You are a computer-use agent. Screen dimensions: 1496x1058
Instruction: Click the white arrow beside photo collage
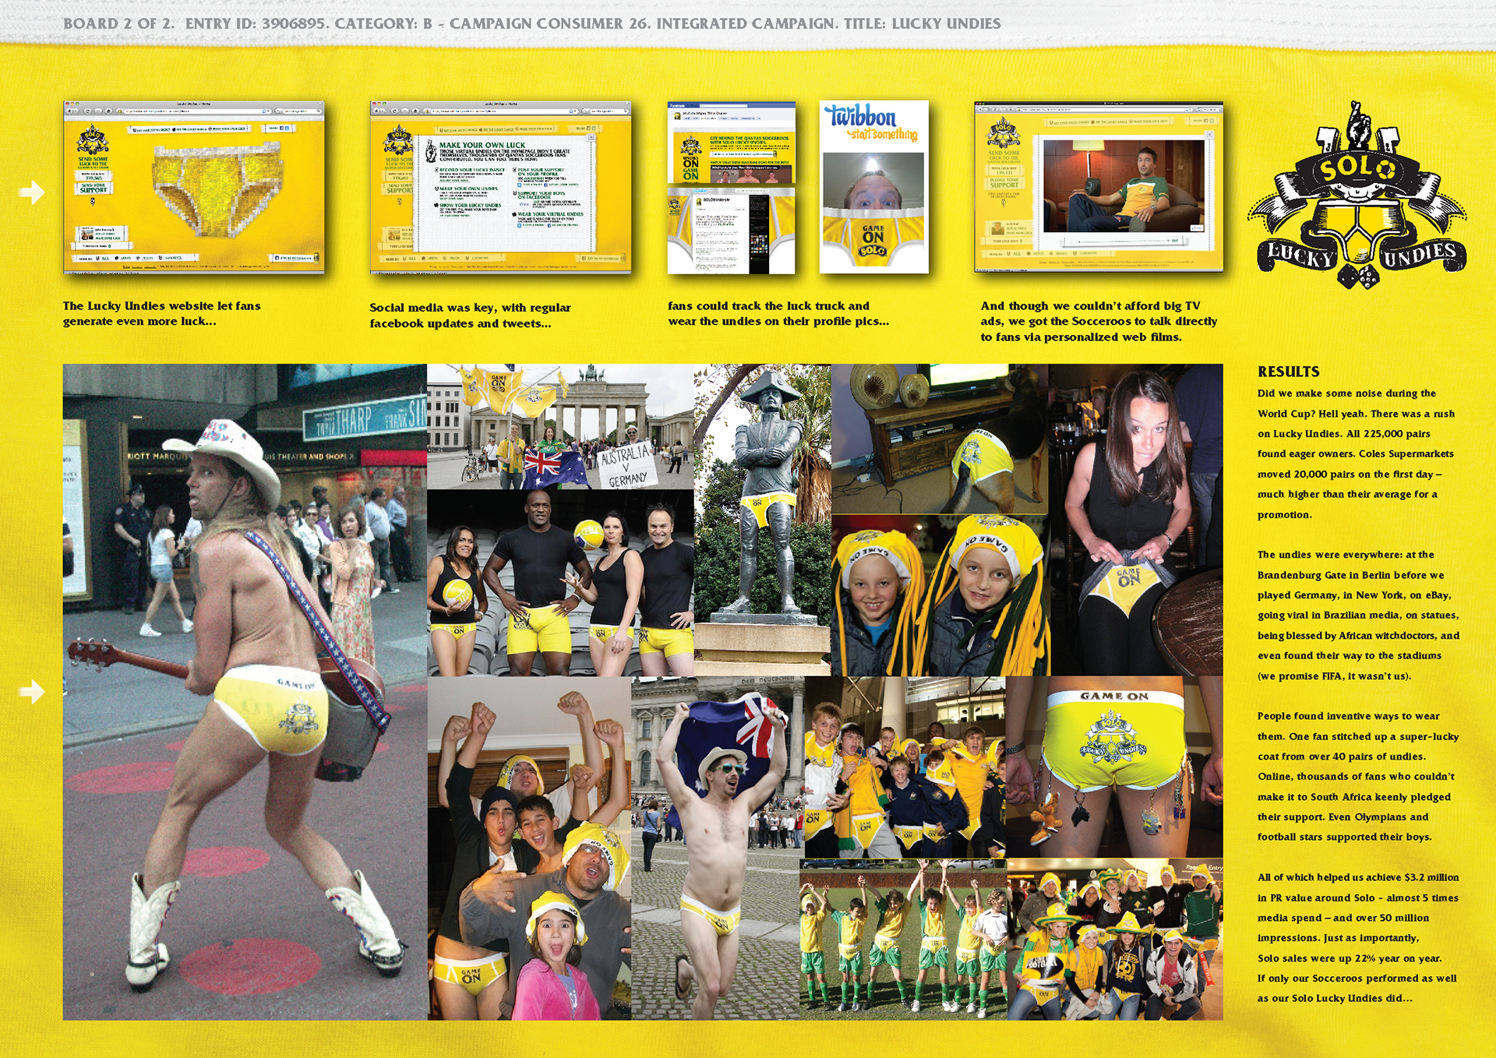click(32, 690)
